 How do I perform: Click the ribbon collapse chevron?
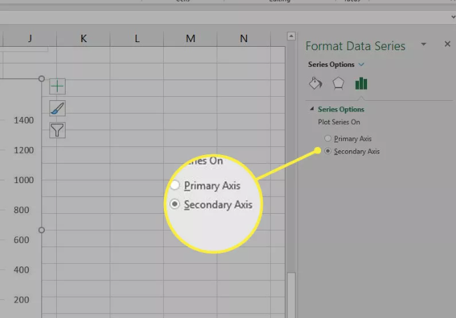[453, 17]
